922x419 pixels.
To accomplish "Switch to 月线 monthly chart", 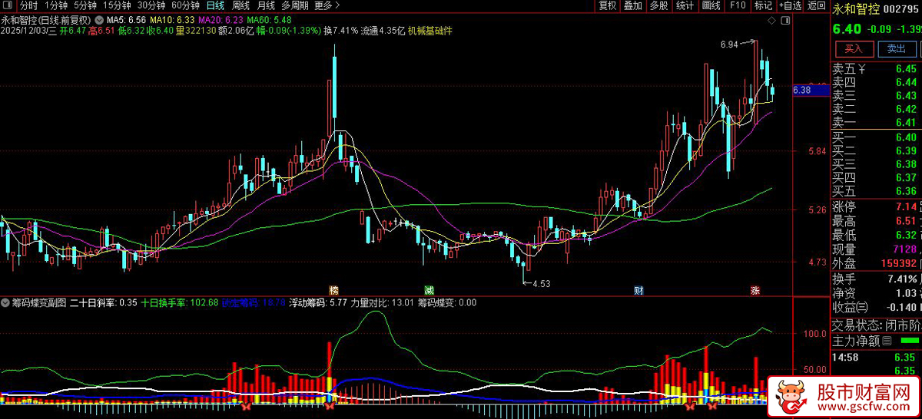I will pos(266,5).
